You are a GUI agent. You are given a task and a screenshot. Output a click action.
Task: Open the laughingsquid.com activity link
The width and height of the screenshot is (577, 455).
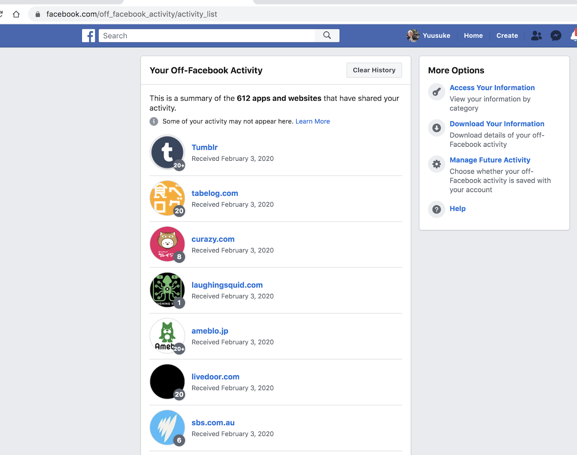click(227, 285)
